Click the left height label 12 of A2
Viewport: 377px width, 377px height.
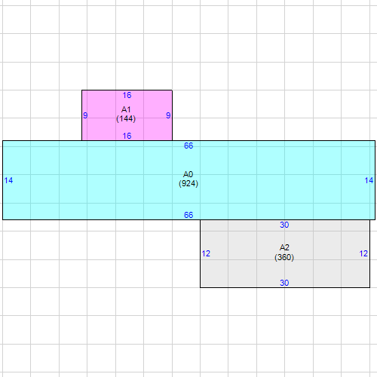tap(206, 253)
